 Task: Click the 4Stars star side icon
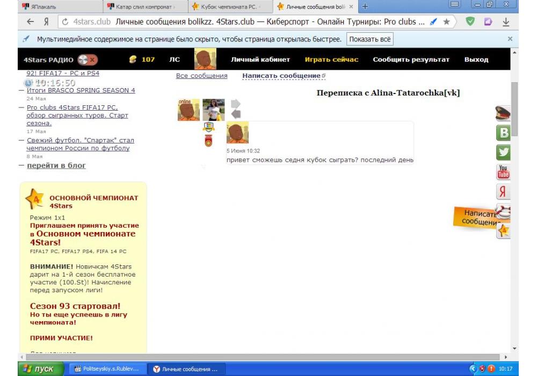tap(504, 231)
